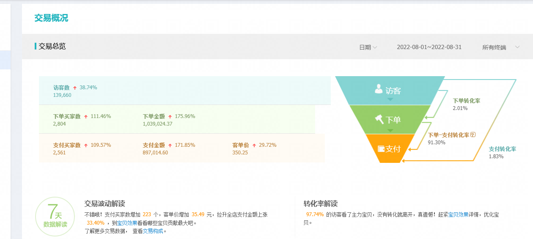The width and height of the screenshot is (533, 239).
Task: Click the wallet icon in the 支付 funnel segment
Action: click(x=381, y=149)
